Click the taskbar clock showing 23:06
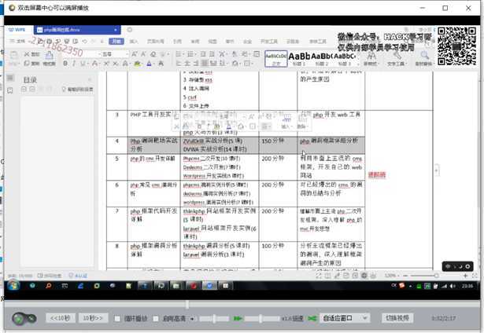Image resolution: width=484 pixels, height=333 pixels. coord(467,286)
